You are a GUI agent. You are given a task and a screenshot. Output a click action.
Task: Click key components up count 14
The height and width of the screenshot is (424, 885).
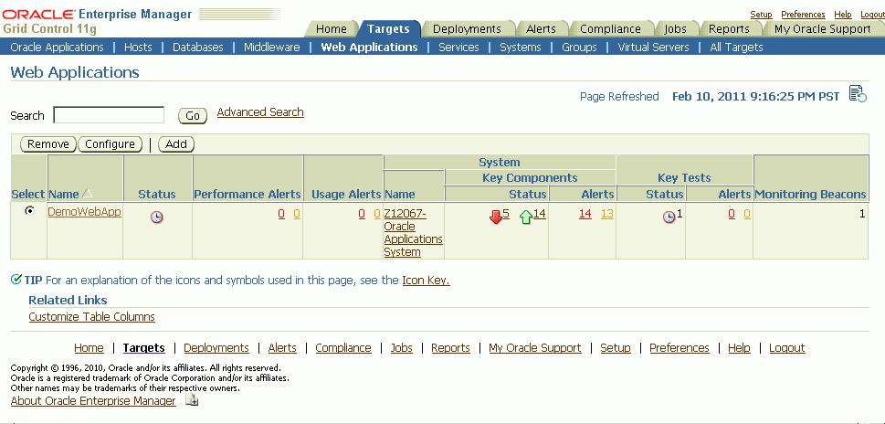click(540, 214)
